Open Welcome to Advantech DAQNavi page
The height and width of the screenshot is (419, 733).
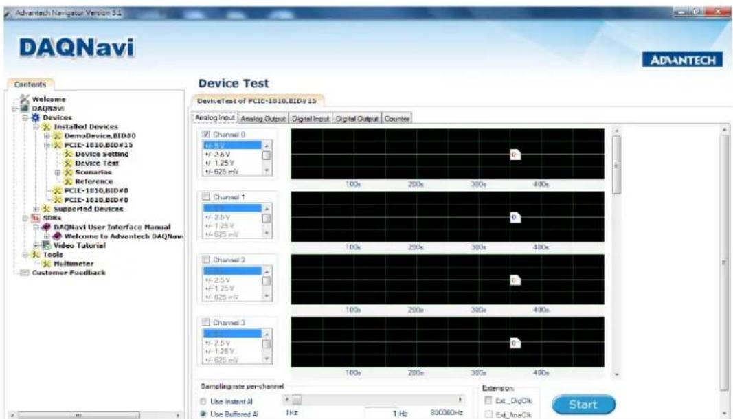pyautogui.click(x=124, y=236)
